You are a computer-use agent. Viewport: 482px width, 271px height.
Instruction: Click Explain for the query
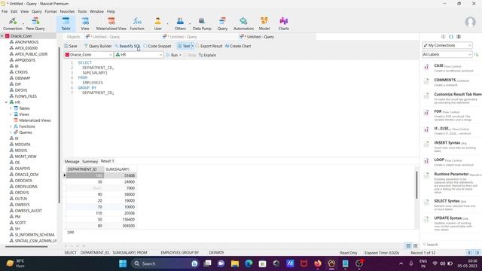tap(208, 55)
